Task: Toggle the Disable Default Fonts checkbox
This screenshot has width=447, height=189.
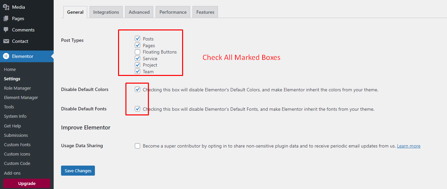Action: (x=137, y=109)
